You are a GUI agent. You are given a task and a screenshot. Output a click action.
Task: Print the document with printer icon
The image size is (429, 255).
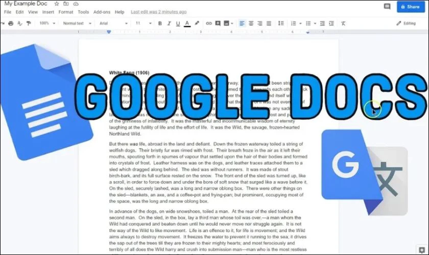point(11,23)
